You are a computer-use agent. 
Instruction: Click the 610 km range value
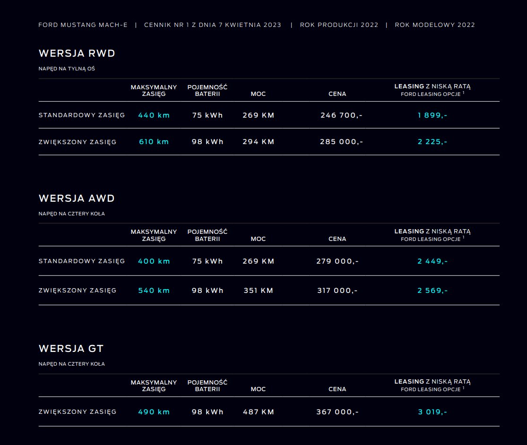[x=154, y=142]
